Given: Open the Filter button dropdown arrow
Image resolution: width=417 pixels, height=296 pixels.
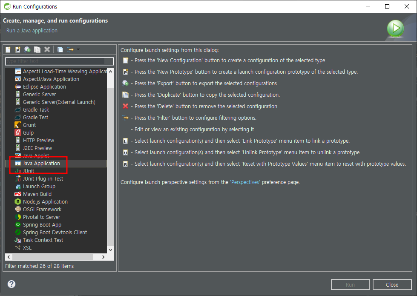Looking at the screenshot, I should [78, 49].
